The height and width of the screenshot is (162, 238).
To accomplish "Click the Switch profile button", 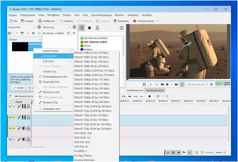I will tap(18, 88).
